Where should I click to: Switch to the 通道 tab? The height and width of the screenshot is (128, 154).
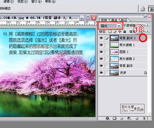(114, 20)
